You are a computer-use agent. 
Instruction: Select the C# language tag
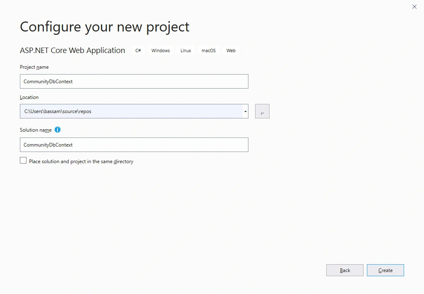tap(138, 51)
